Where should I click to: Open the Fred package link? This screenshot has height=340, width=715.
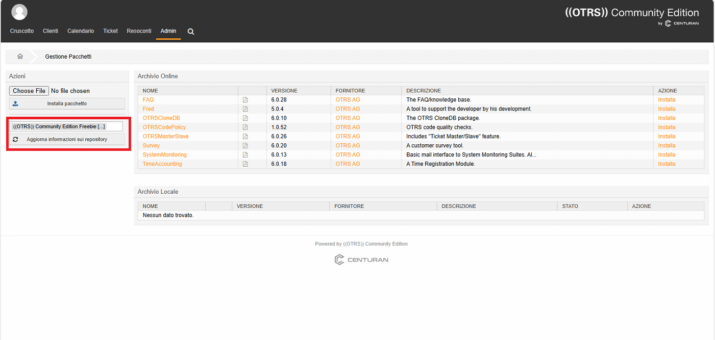(x=149, y=109)
